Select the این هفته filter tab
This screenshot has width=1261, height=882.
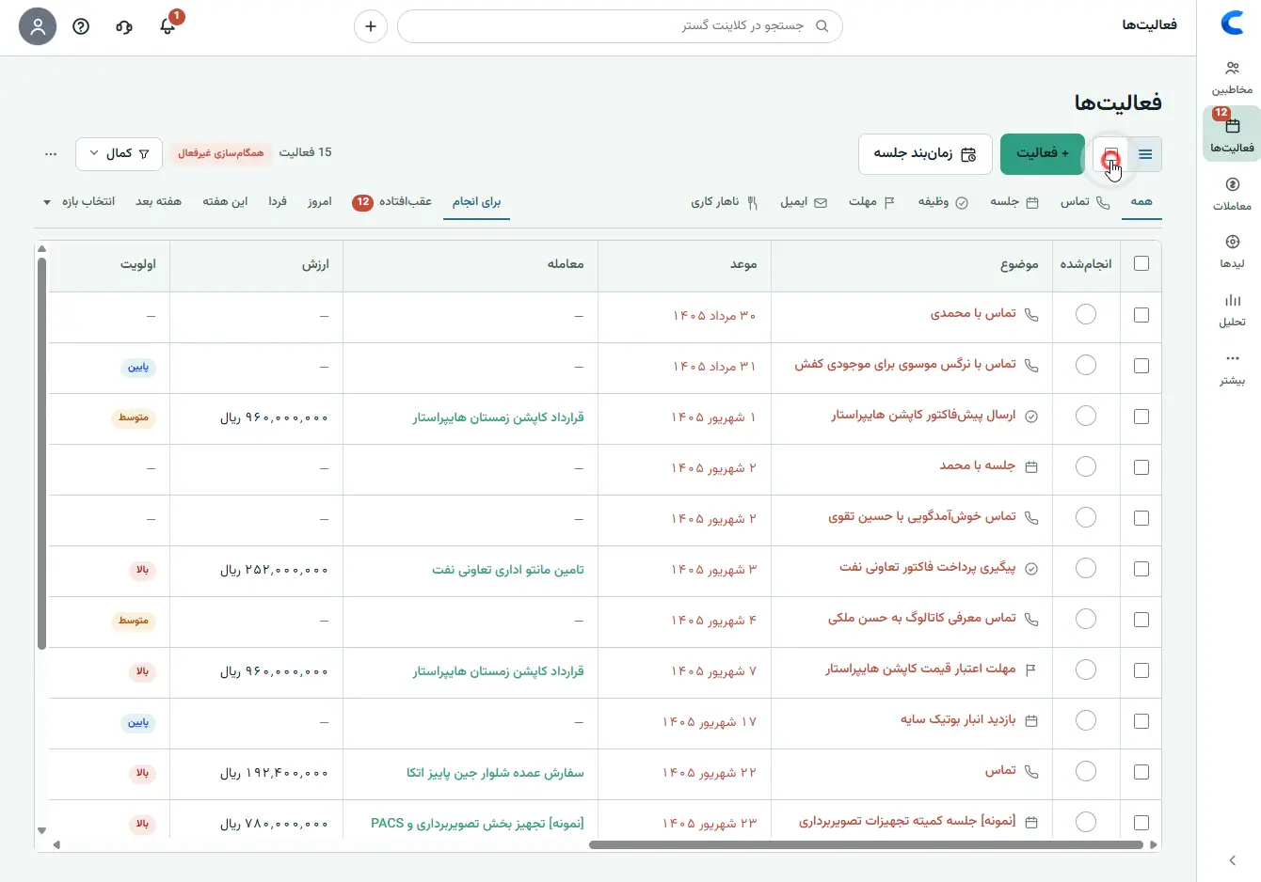(225, 202)
